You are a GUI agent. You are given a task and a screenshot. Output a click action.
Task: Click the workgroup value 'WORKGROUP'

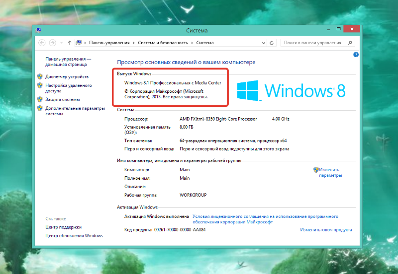click(193, 195)
